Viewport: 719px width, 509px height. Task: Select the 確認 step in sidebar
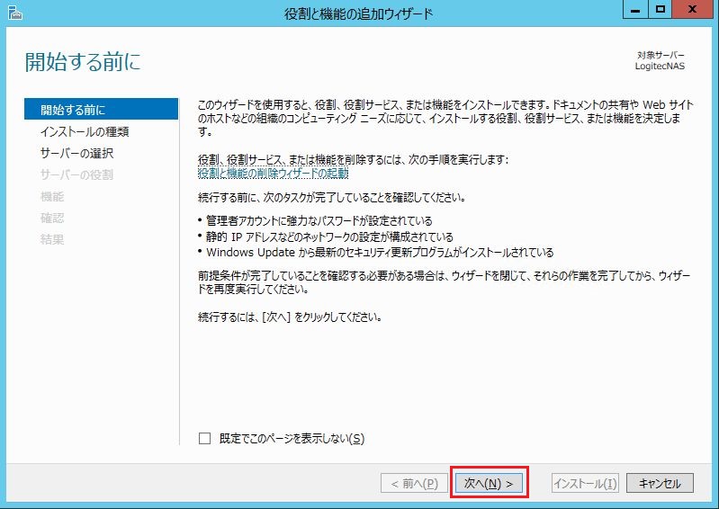pyautogui.click(x=52, y=218)
